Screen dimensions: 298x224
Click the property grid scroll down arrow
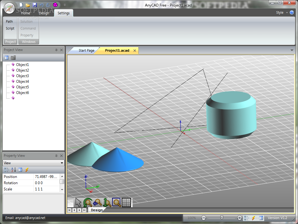[x=62, y=190]
